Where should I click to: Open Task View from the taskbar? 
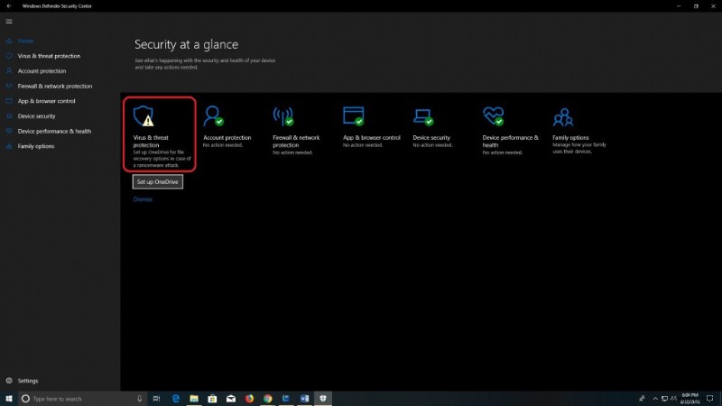tap(156, 399)
